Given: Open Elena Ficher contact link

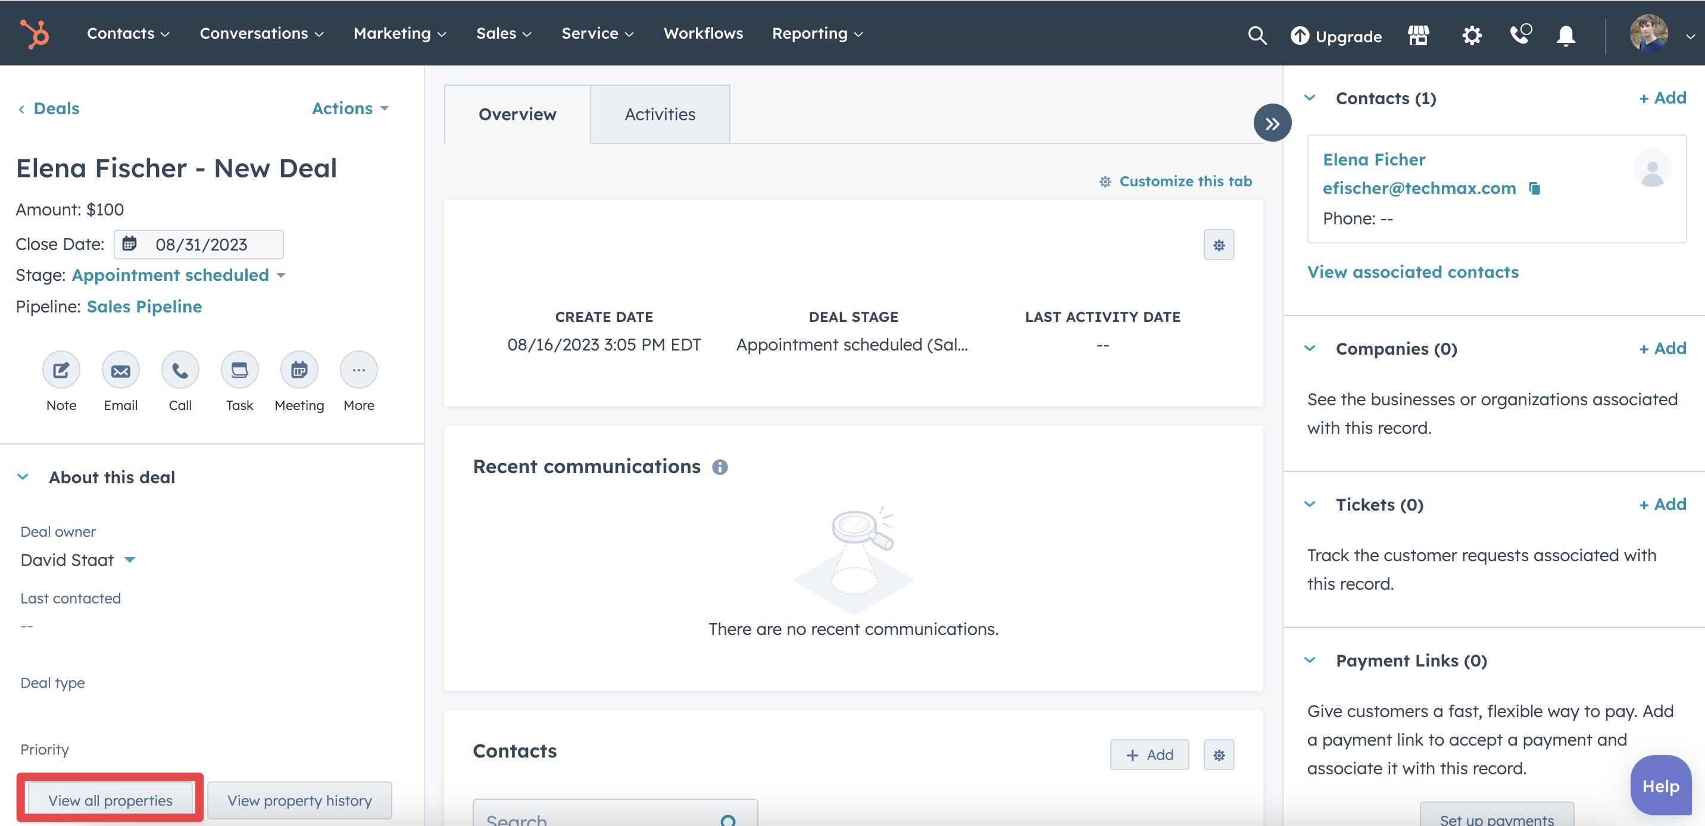Looking at the screenshot, I should (1374, 159).
